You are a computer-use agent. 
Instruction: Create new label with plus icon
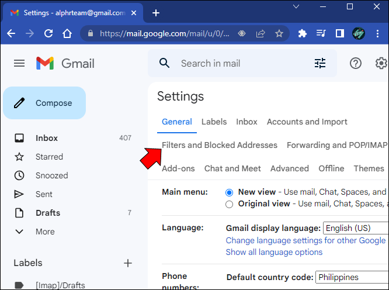pos(128,263)
